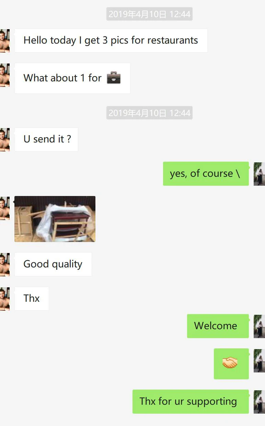Click the briefcase emoji in message
265x426 pixels.
(114, 78)
